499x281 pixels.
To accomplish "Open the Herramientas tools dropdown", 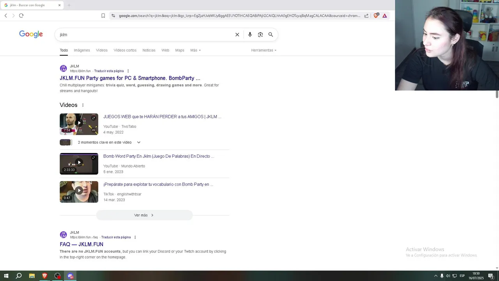I will [264, 50].
